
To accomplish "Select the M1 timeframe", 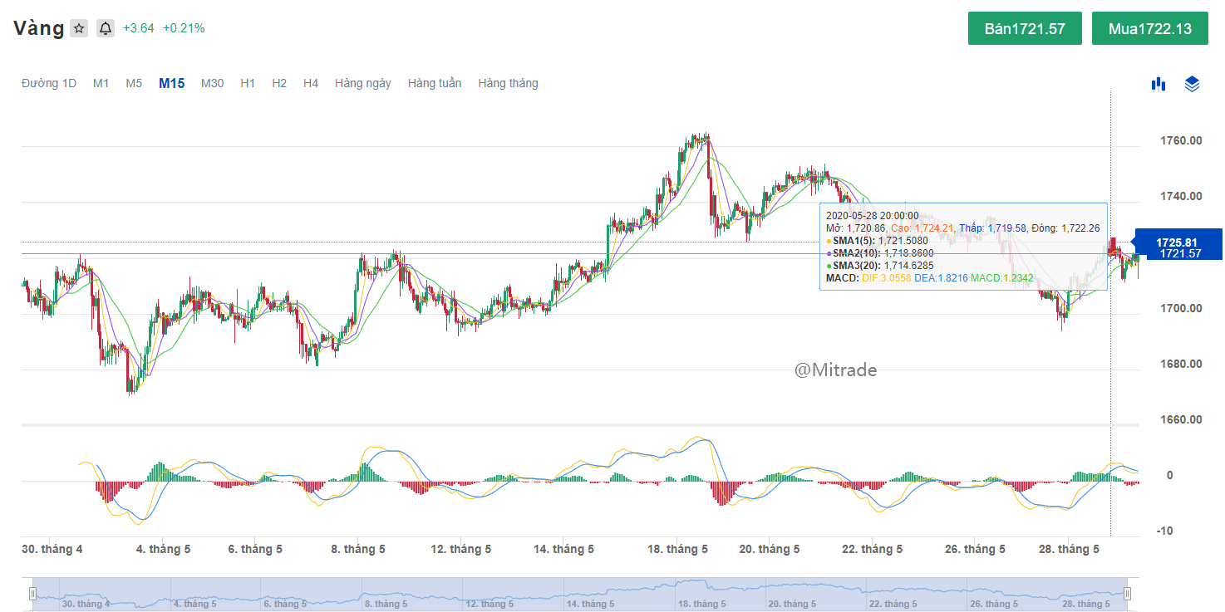I will (101, 83).
